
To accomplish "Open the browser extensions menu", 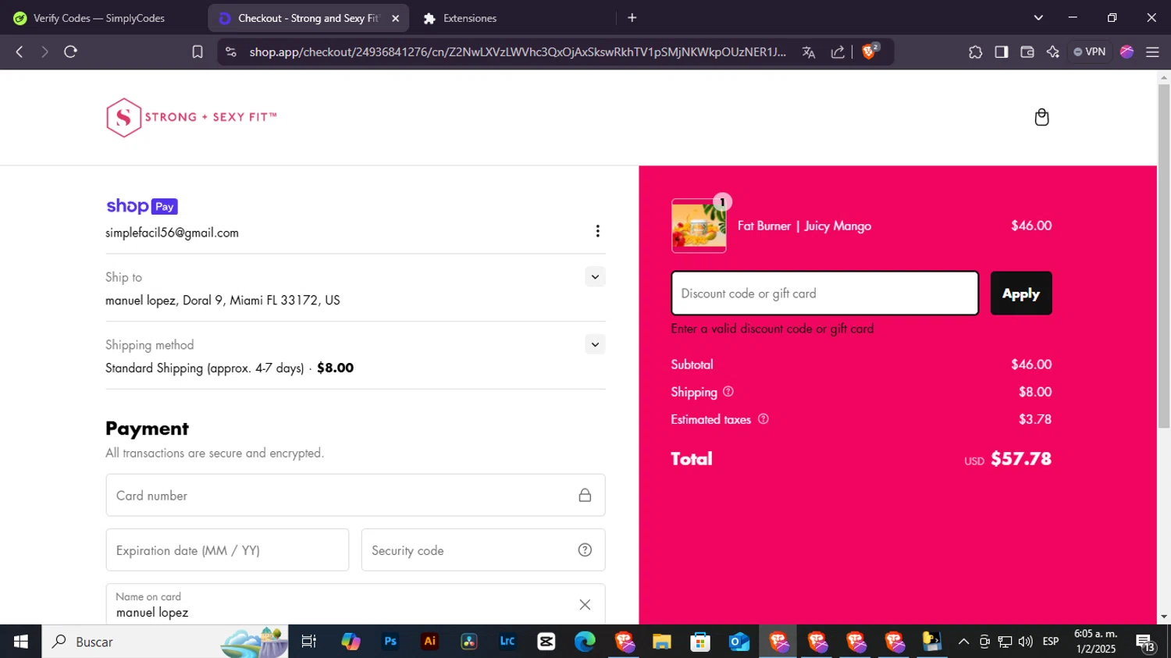I will (975, 52).
